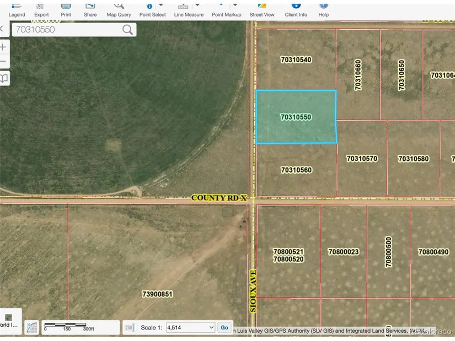Click the Share map icon
The width and height of the screenshot is (455, 341).
point(90,10)
